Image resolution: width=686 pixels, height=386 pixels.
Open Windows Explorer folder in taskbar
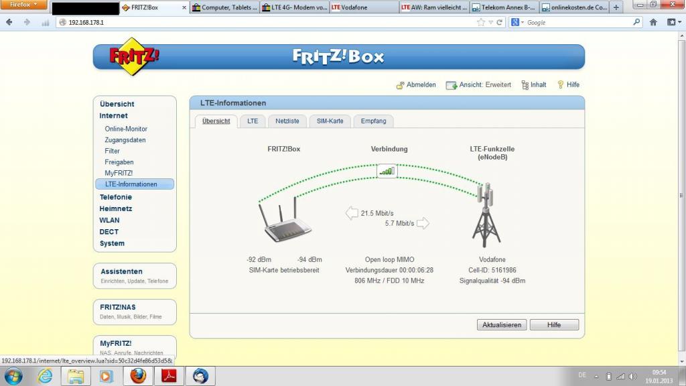(76, 376)
